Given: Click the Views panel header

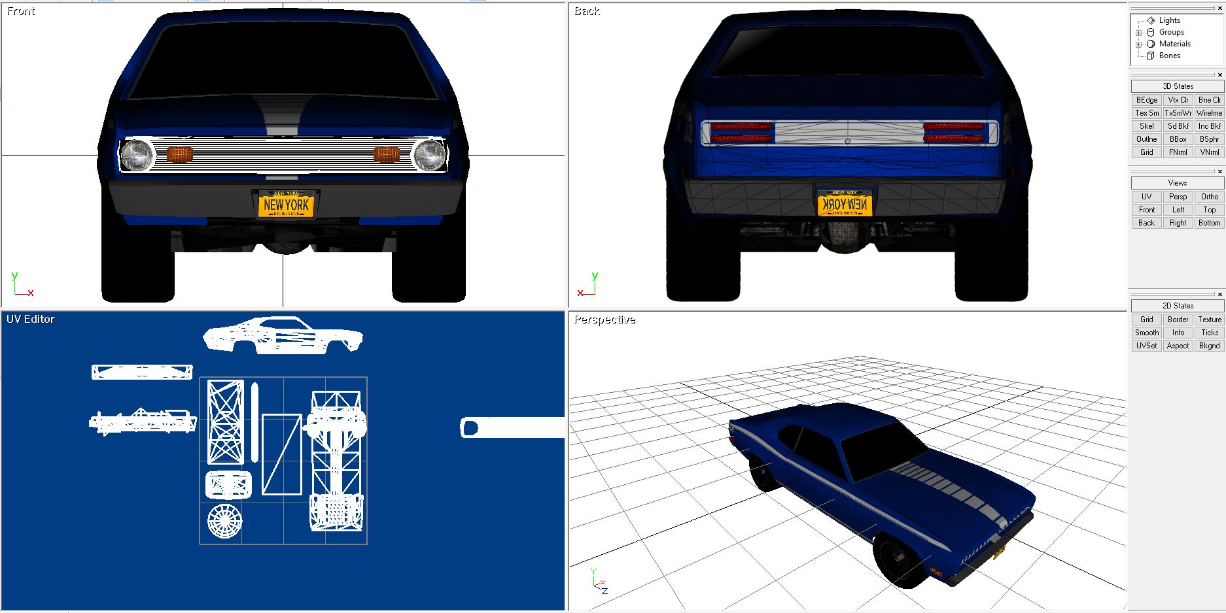Looking at the screenshot, I should point(1177,183).
